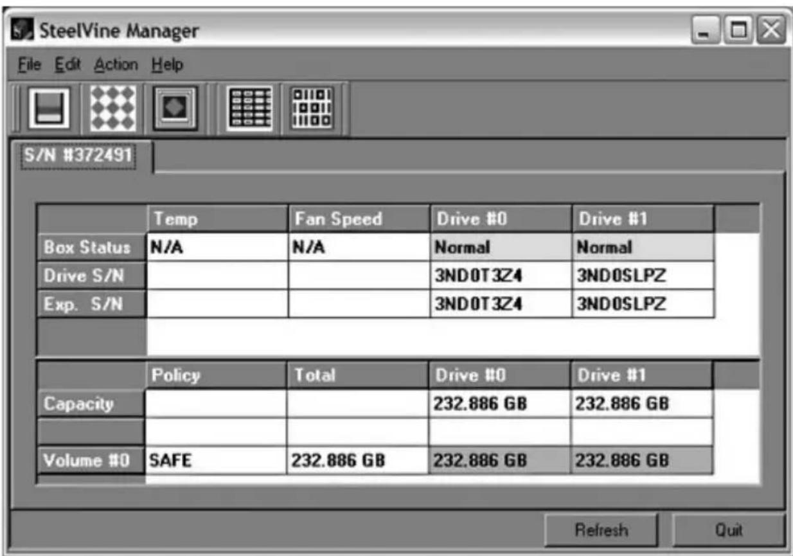Image resolution: width=793 pixels, height=556 pixels.
Task: Click the Volume #0 row header
Action: tap(91, 460)
